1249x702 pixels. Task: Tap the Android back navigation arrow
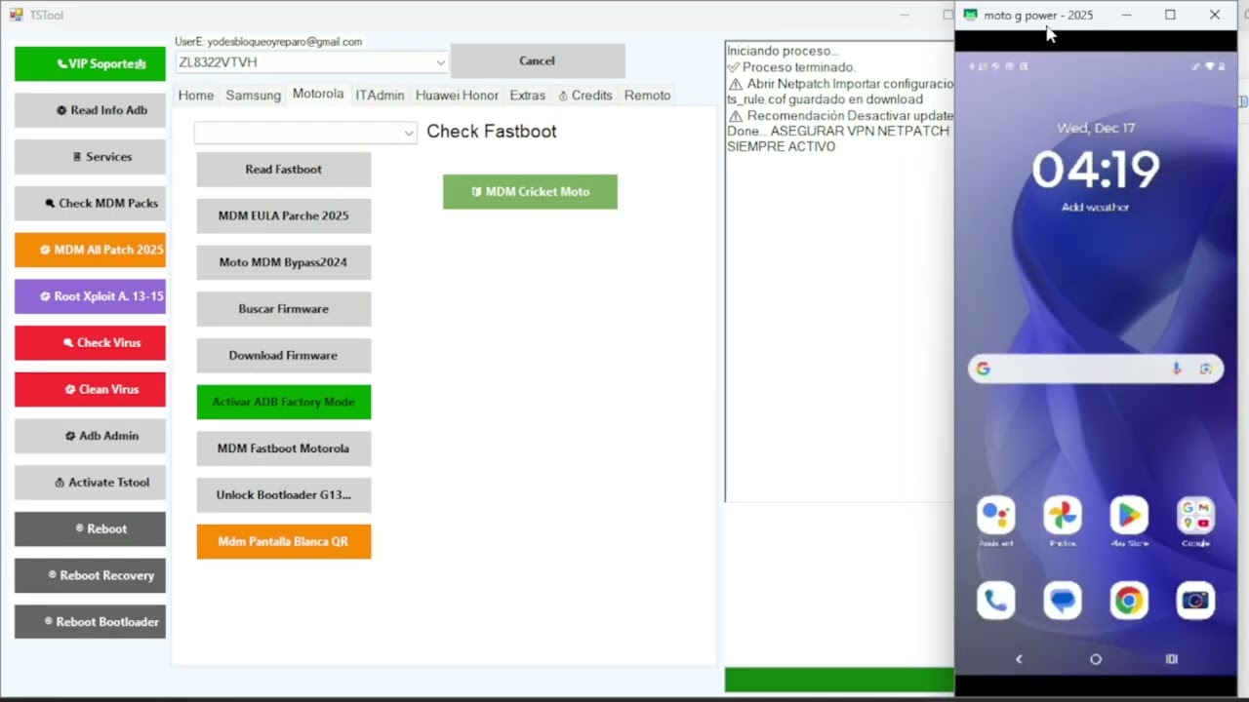pos(1019,659)
